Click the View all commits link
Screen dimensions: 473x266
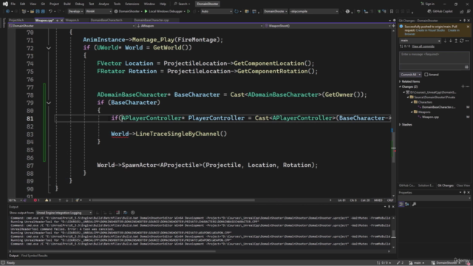point(423,47)
